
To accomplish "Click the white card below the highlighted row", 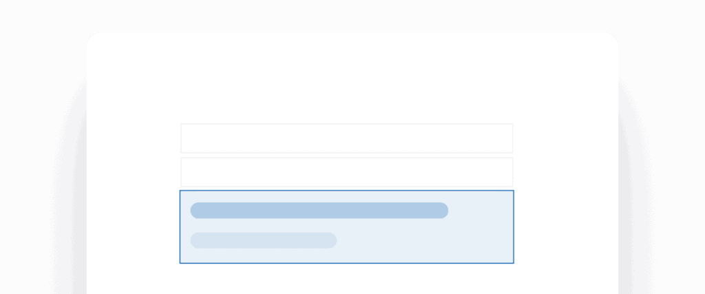I will click(x=346, y=280).
